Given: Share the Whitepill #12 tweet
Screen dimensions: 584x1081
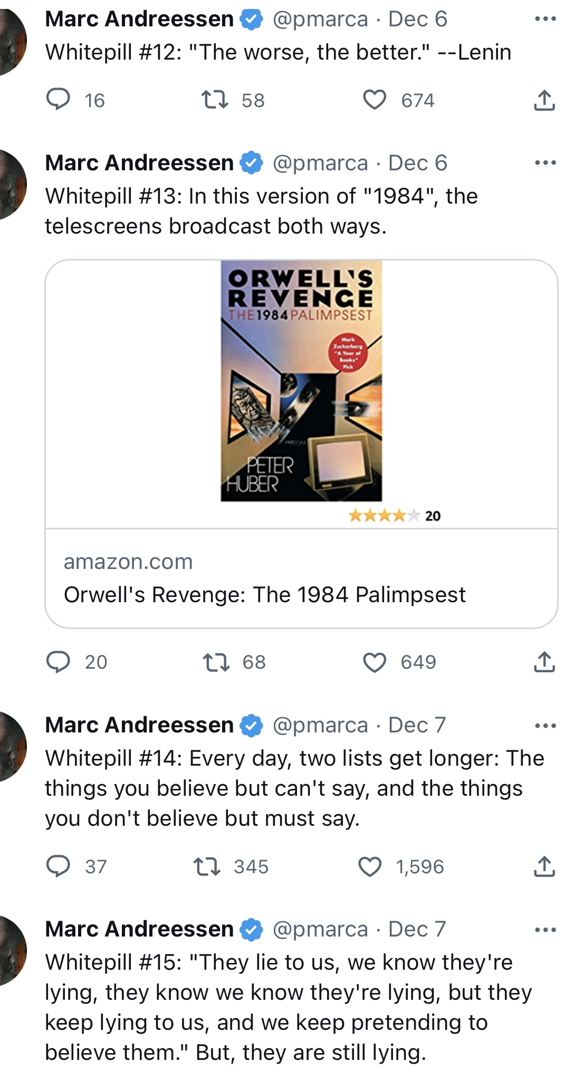Looking at the screenshot, I should (x=544, y=100).
